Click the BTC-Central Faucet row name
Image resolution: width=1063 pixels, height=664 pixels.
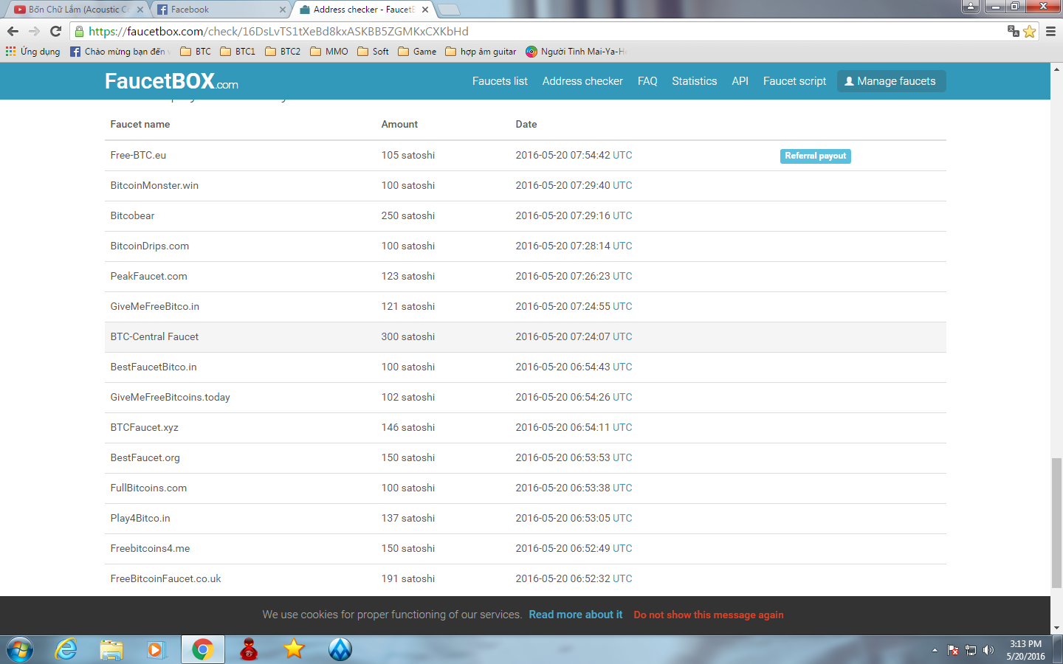tap(154, 336)
